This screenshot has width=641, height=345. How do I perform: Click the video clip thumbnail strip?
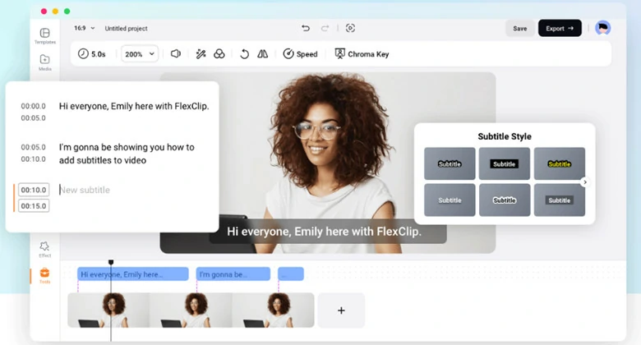pos(191,310)
